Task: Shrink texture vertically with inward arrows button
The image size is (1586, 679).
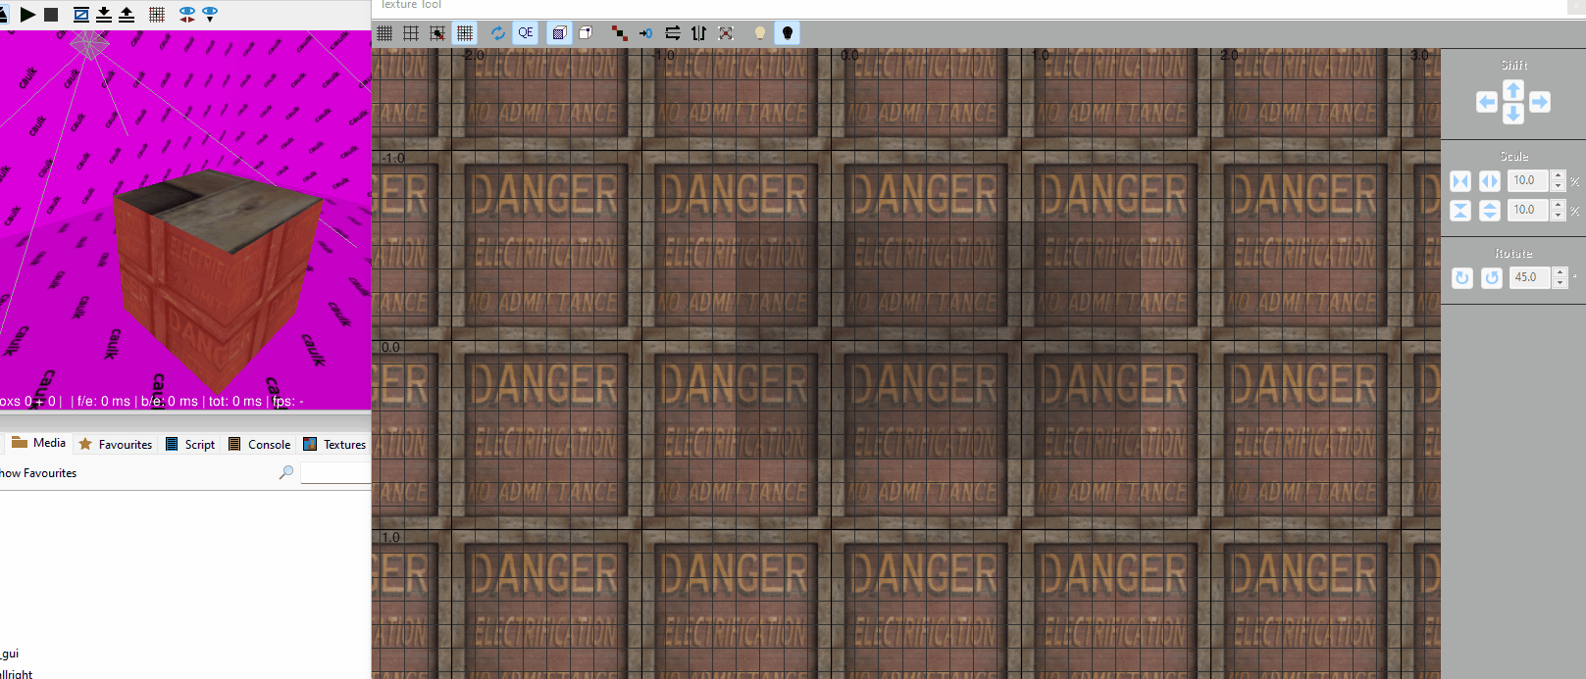Action: coord(1460,211)
